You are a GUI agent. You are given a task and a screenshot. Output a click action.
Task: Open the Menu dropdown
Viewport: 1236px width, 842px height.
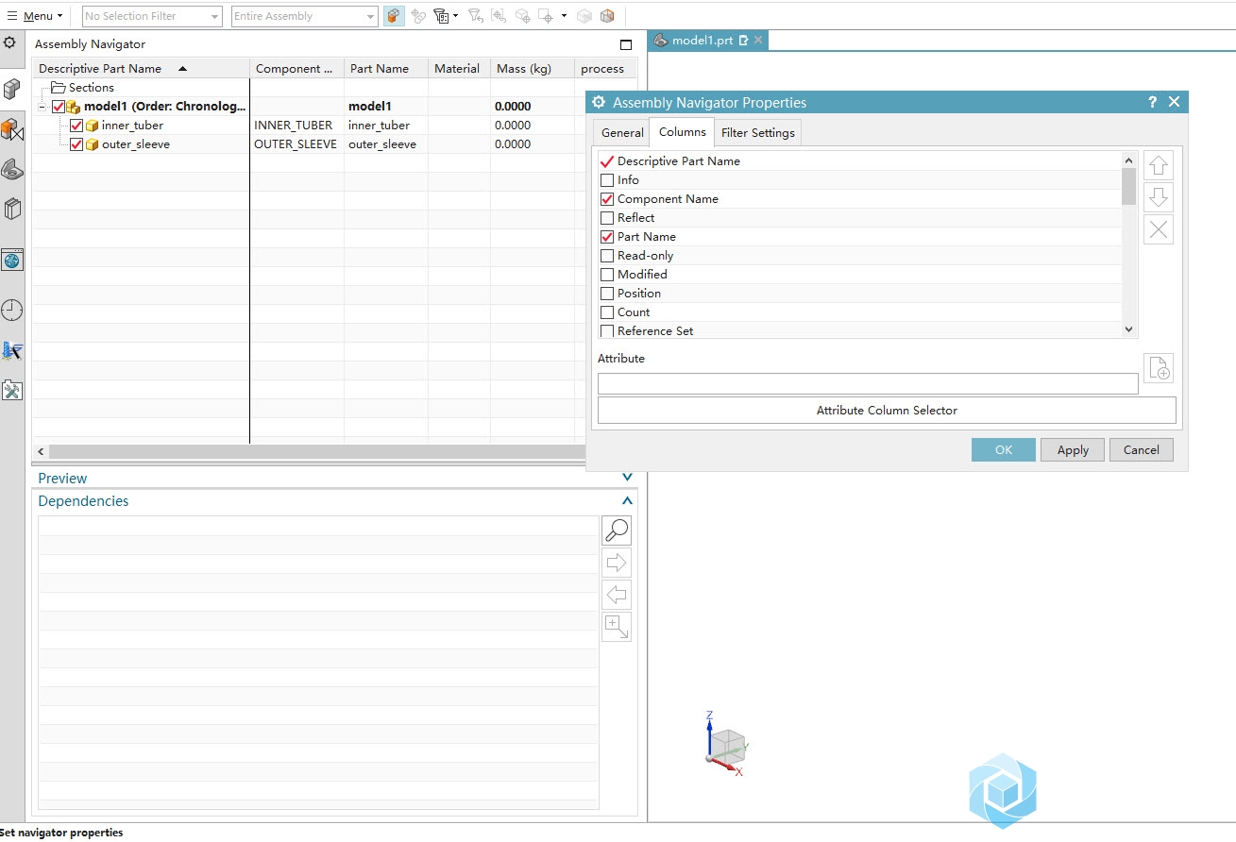coord(35,16)
